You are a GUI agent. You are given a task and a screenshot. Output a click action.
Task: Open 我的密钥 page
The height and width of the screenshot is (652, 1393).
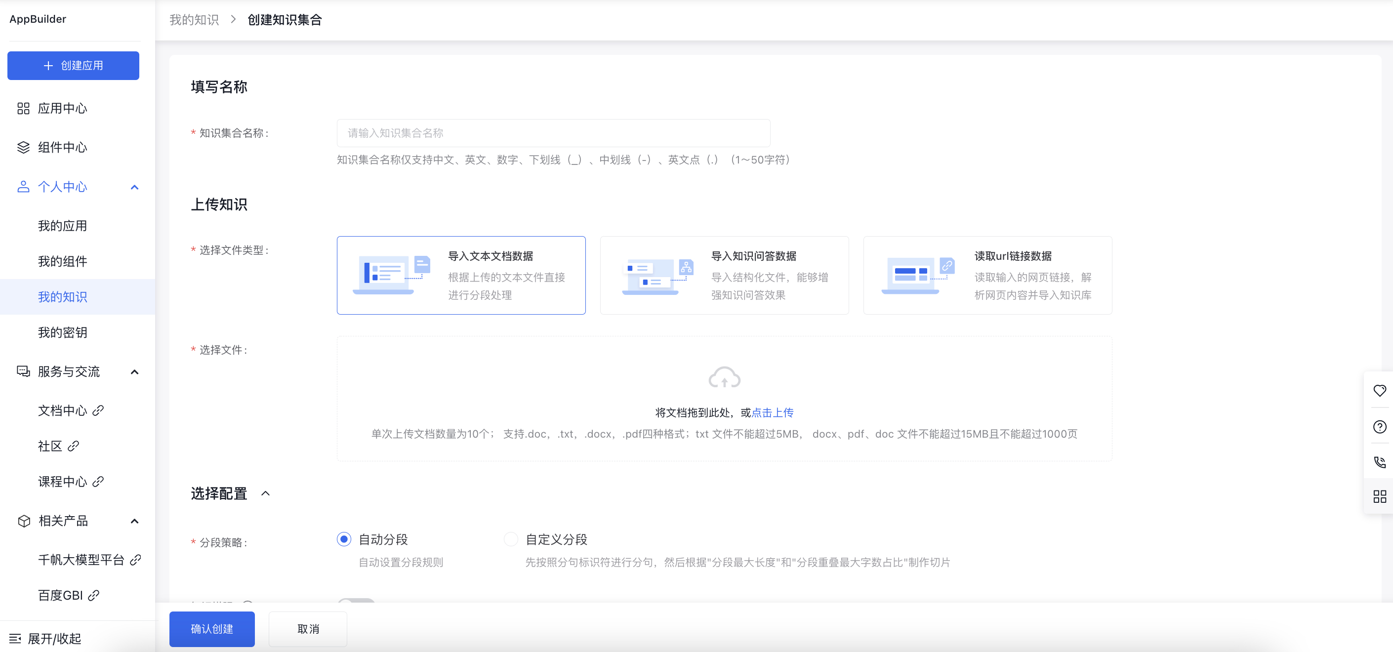(62, 332)
